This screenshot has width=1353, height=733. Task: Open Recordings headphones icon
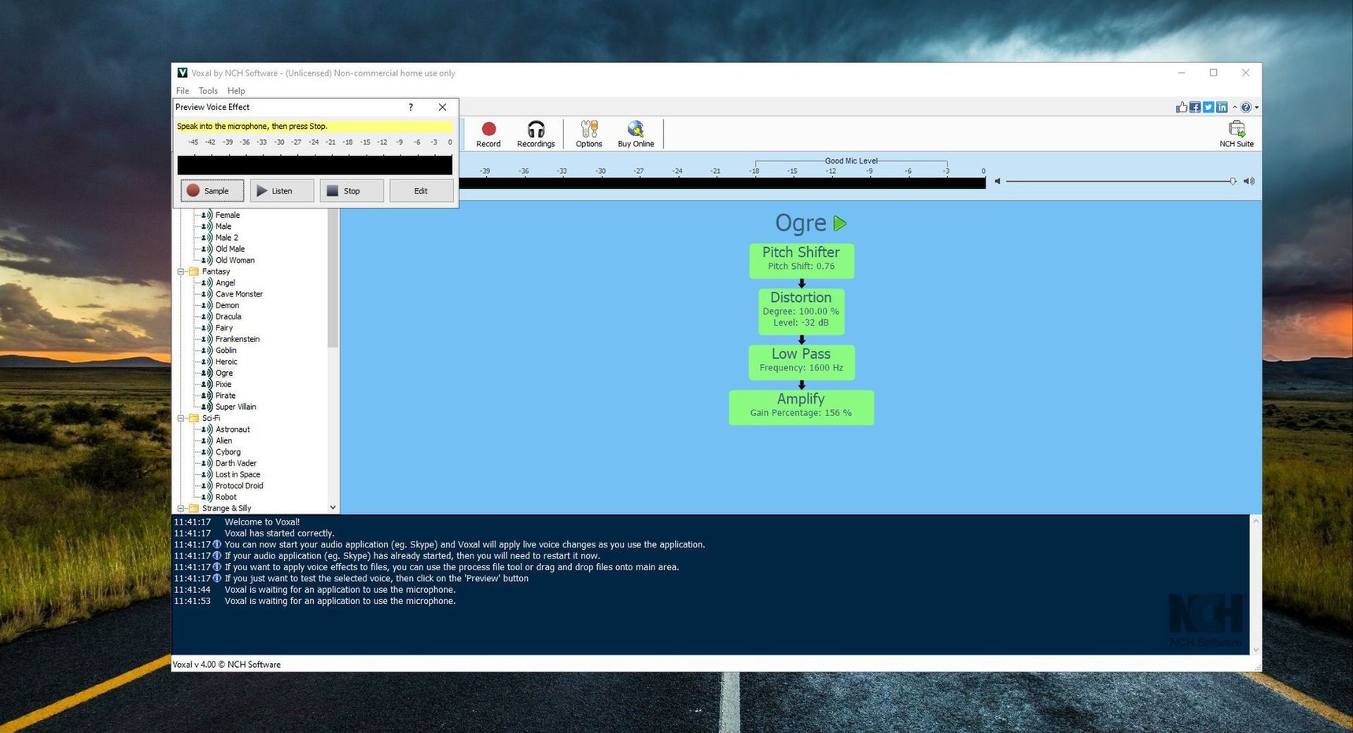pyautogui.click(x=536, y=129)
